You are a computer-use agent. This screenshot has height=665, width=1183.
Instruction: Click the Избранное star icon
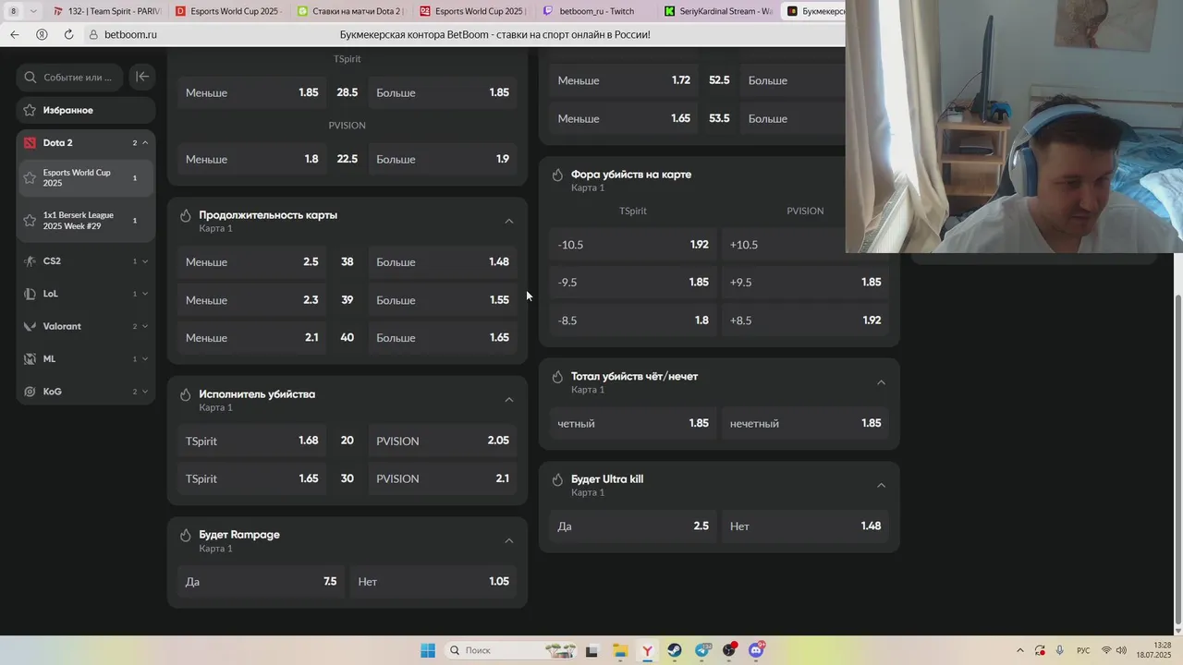30,110
